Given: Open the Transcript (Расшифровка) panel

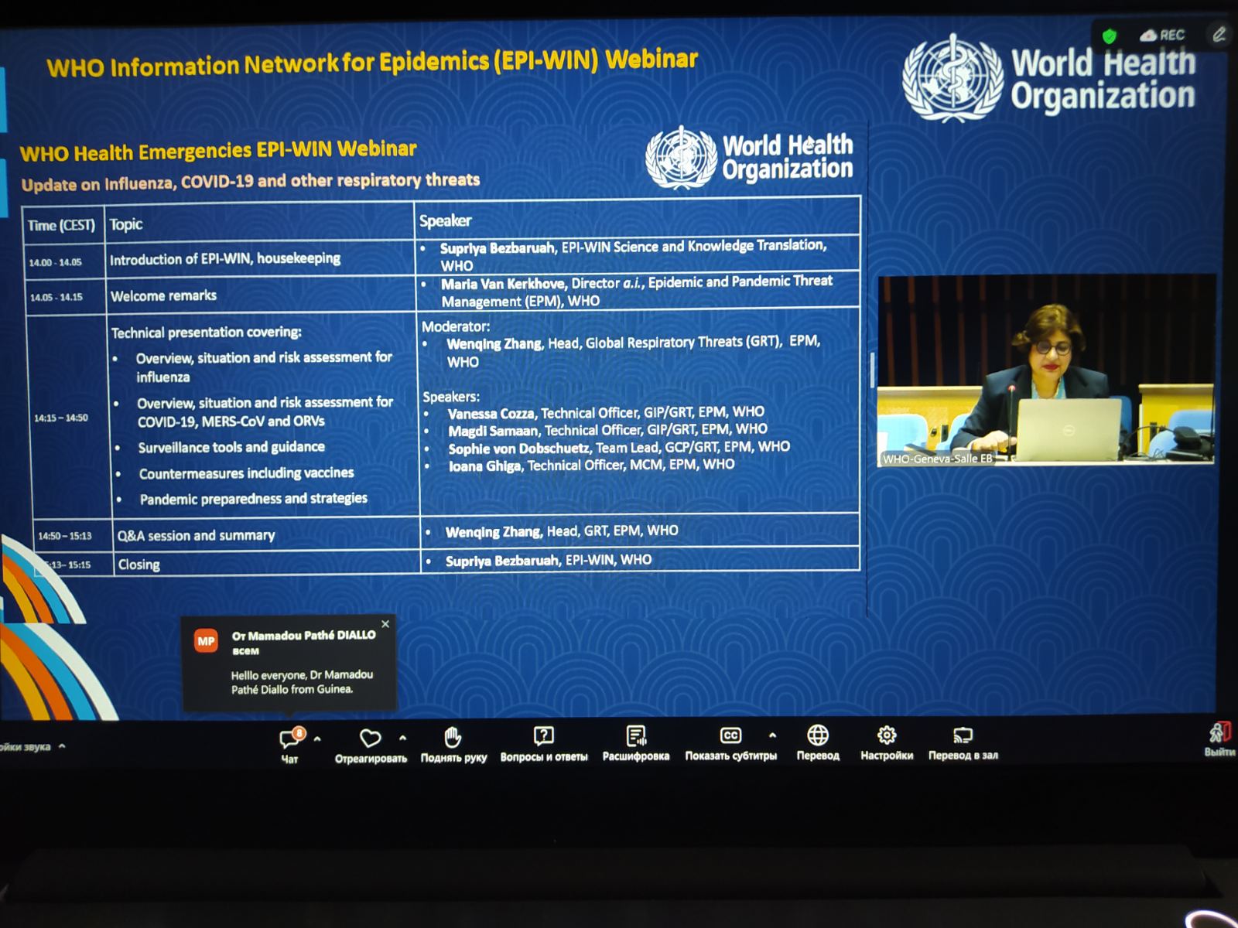Looking at the screenshot, I should (x=636, y=736).
